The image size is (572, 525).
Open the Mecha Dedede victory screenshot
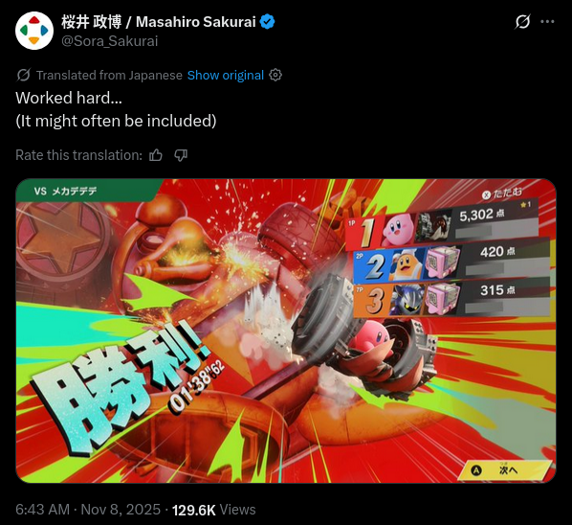(286, 331)
